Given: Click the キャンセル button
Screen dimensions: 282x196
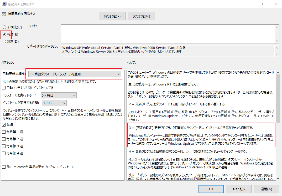Looking at the screenshot, I should (x=239, y=189).
